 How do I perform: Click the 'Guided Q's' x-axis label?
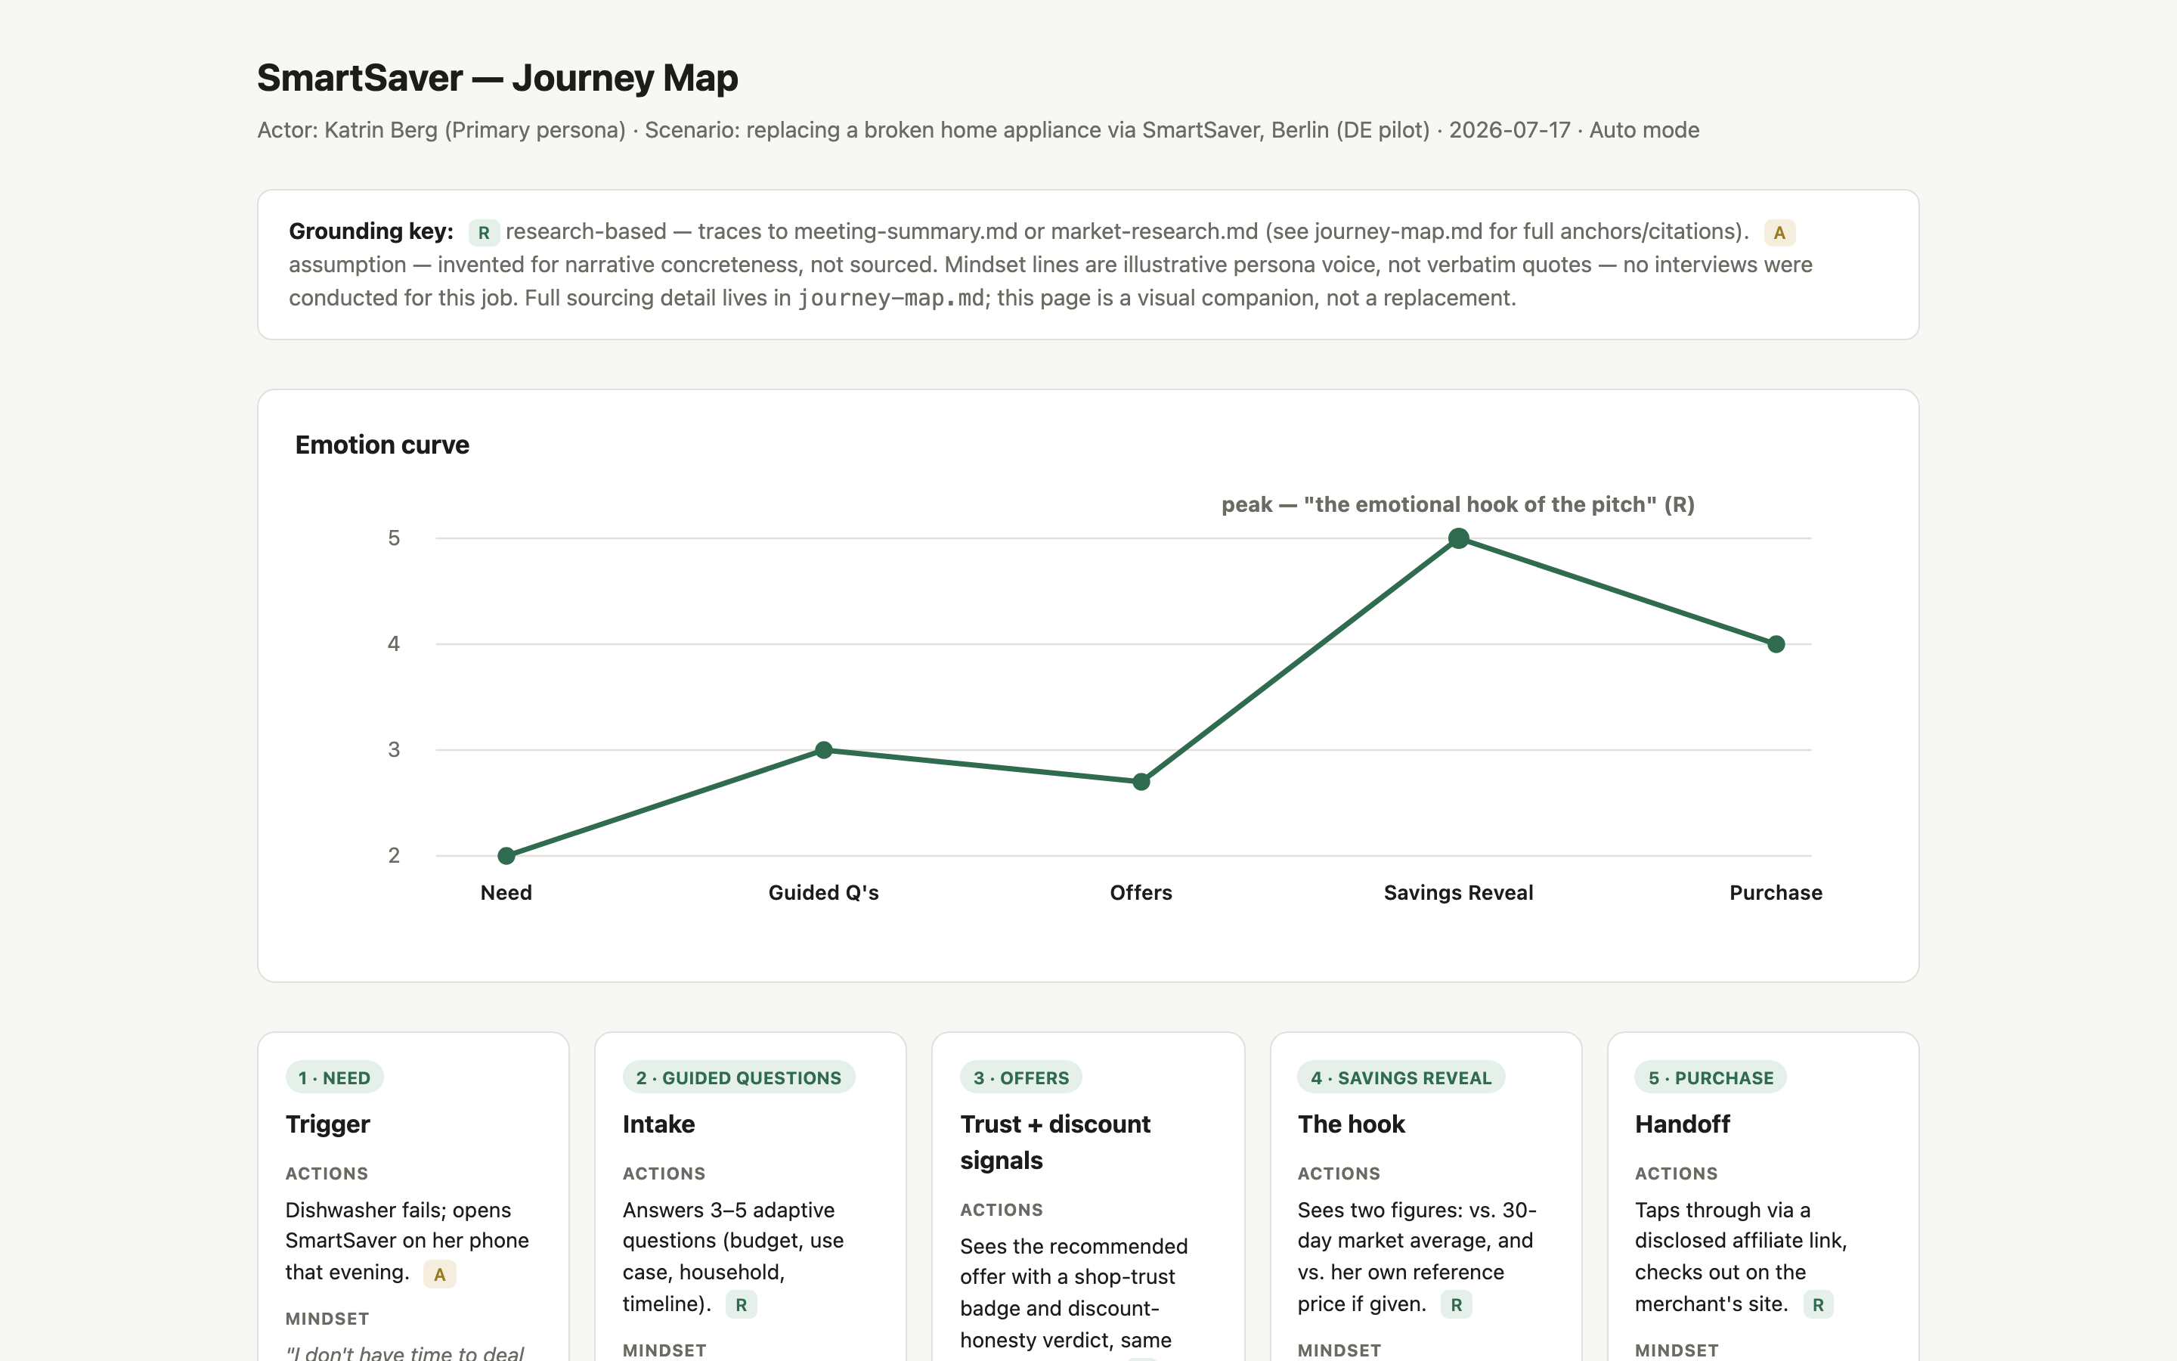pyautogui.click(x=823, y=893)
